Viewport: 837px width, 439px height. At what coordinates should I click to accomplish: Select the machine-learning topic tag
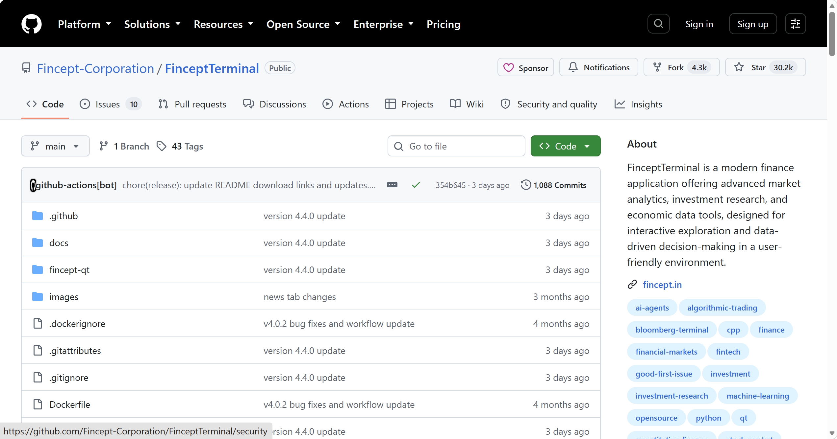(x=758, y=396)
